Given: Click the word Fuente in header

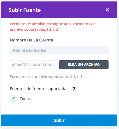Looking at the screenshot, I should pos(32,10).
